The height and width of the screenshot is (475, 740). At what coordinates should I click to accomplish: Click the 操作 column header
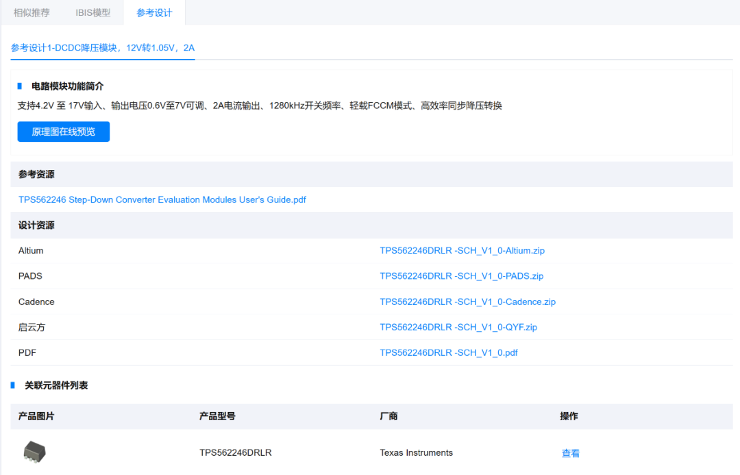coord(569,416)
